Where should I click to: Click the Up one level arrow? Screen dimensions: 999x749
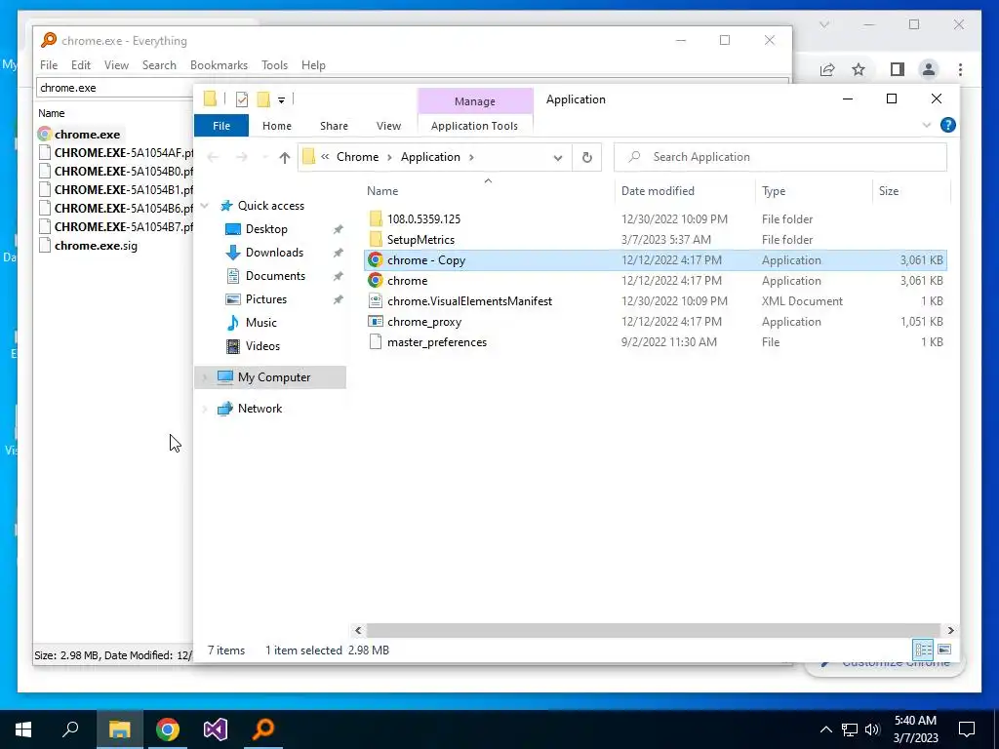[284, 157]
